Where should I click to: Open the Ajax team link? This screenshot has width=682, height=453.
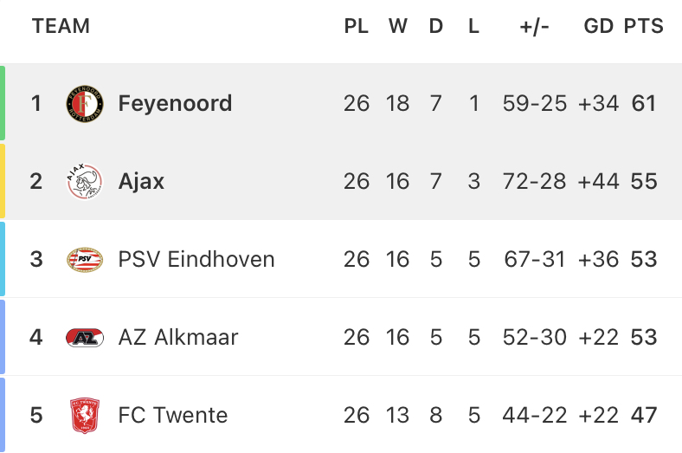(x=141, y=182)
